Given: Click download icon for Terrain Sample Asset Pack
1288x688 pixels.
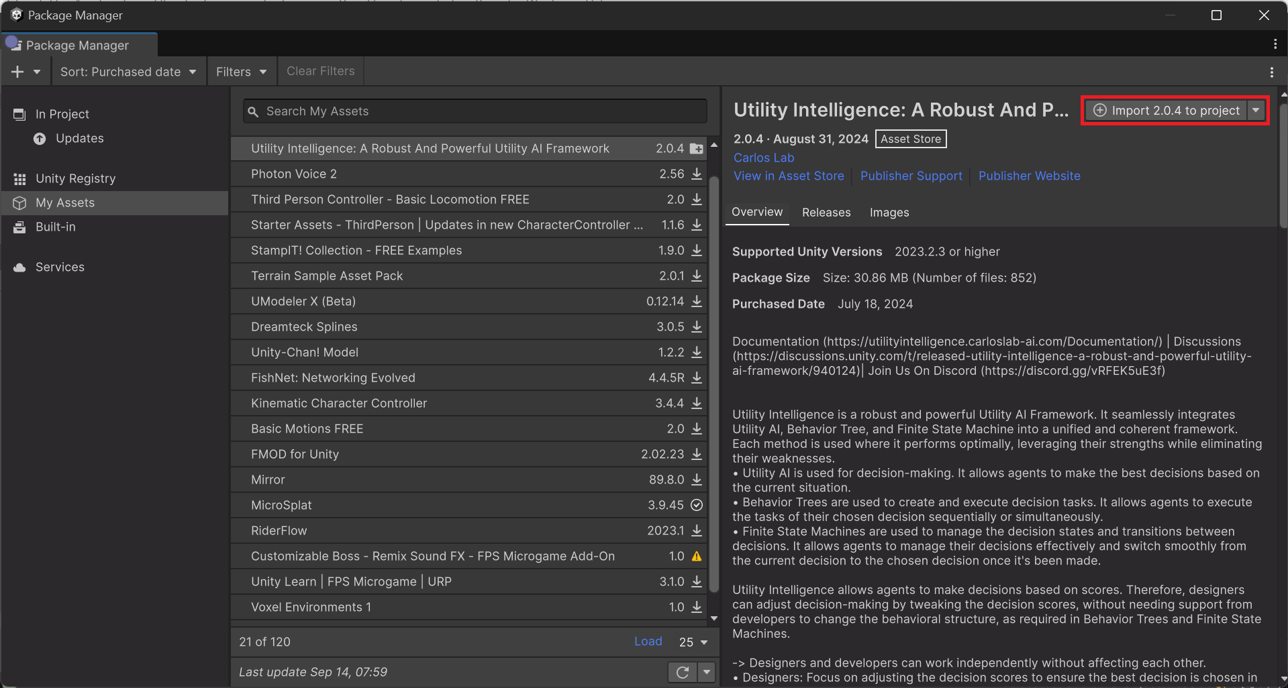Looking at the screenshot, I should [x=697, y=276].
